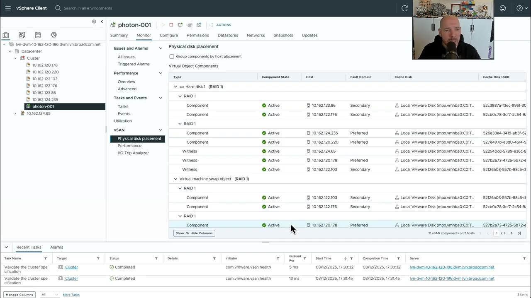
Task: Power off photon-001 with the stop icon
Action: 171,25
